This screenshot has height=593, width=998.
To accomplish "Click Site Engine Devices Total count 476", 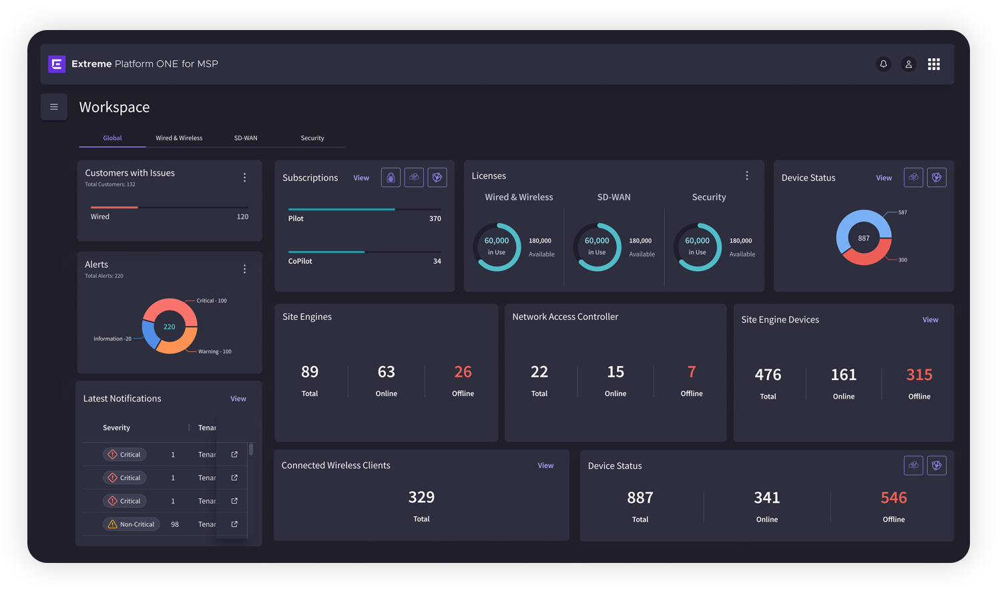I will (768, 375).
